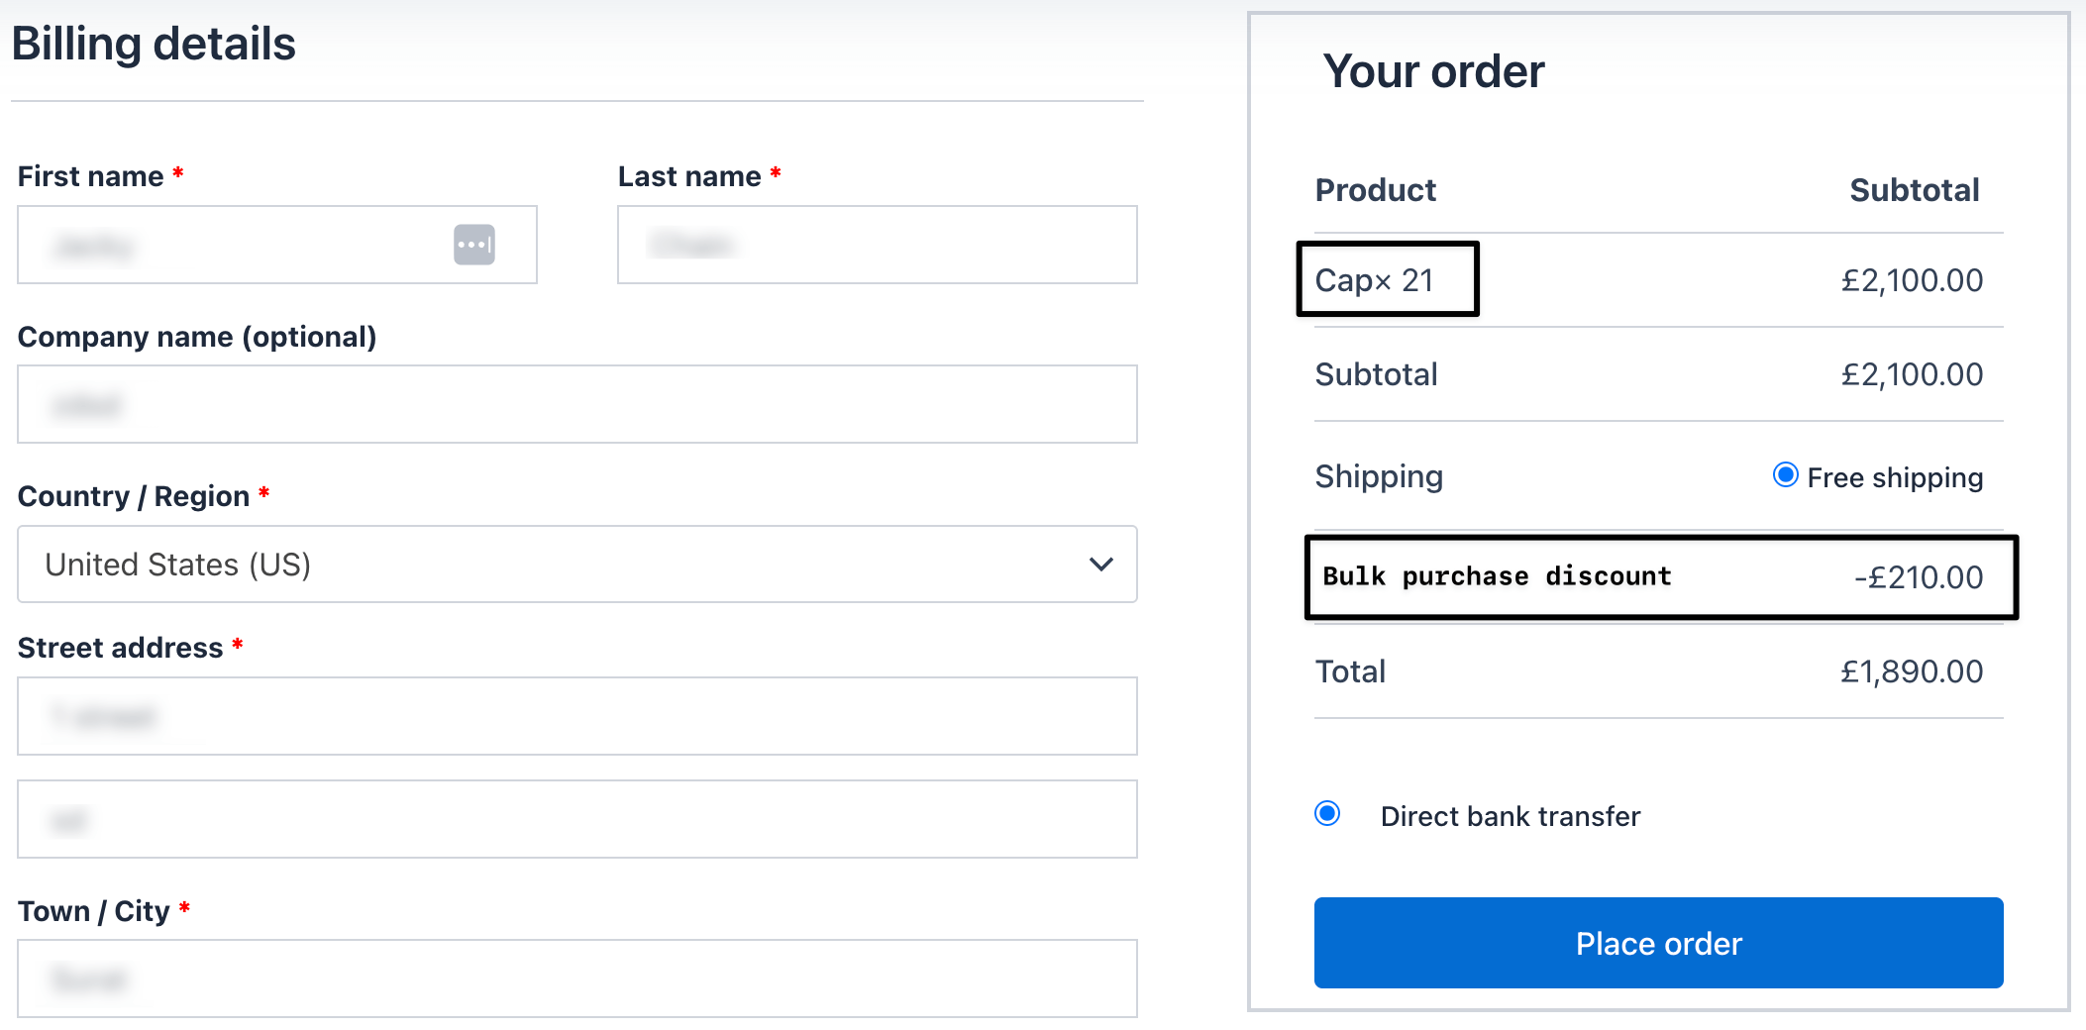The image size is (2086, 1030).
Task: Open the Country / Region dropdown
Action: point(577,565)
